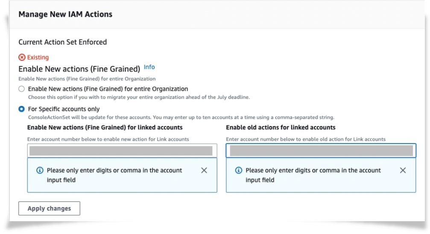The image size is (430, 234).
Task: Focus the new actions linked accounts input
Action: 122,150
